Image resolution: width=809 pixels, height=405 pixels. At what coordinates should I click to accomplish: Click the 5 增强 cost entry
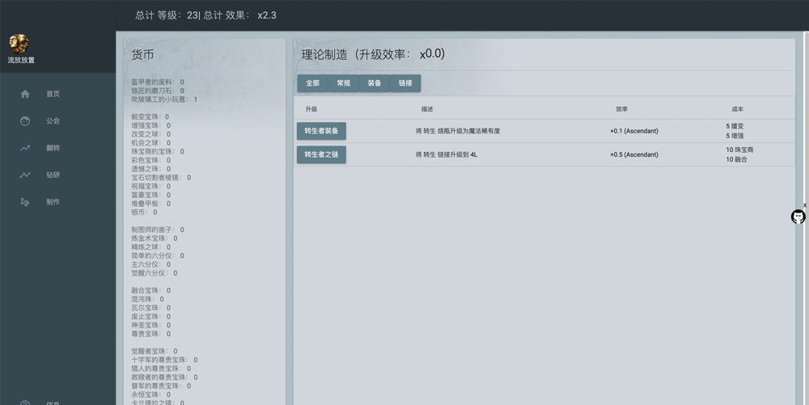pos(735,136)
